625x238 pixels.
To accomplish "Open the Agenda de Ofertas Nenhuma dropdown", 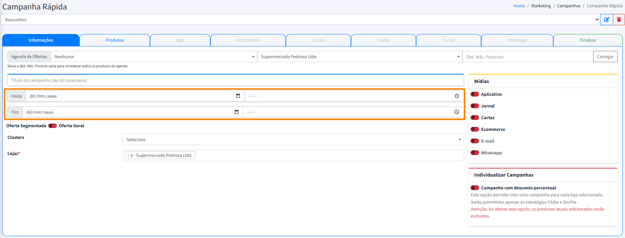I will [154, 57].
